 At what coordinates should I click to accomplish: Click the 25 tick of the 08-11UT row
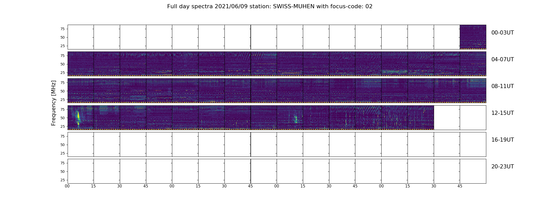coord(62,99)
